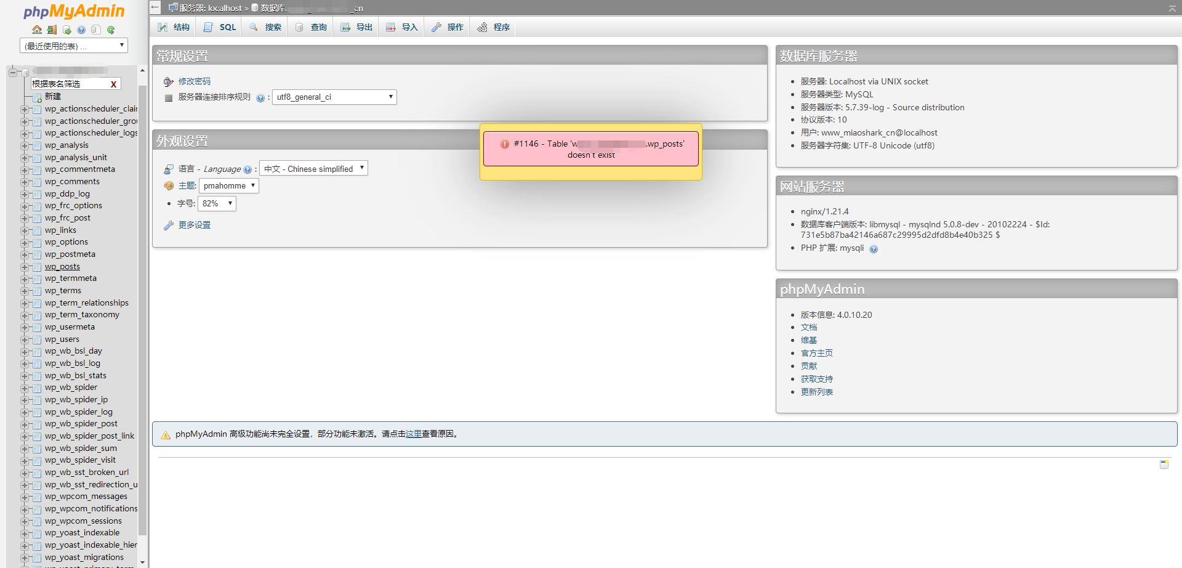Viewport: 1182px width, 568px height.
Task: Expand wp_analysis table node
Action: click(25, 146)
